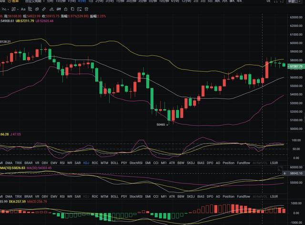305x225 pixels.
Task: Select BOLL in the KDJ panel's indicator row
Action: [x=114, y=162]
